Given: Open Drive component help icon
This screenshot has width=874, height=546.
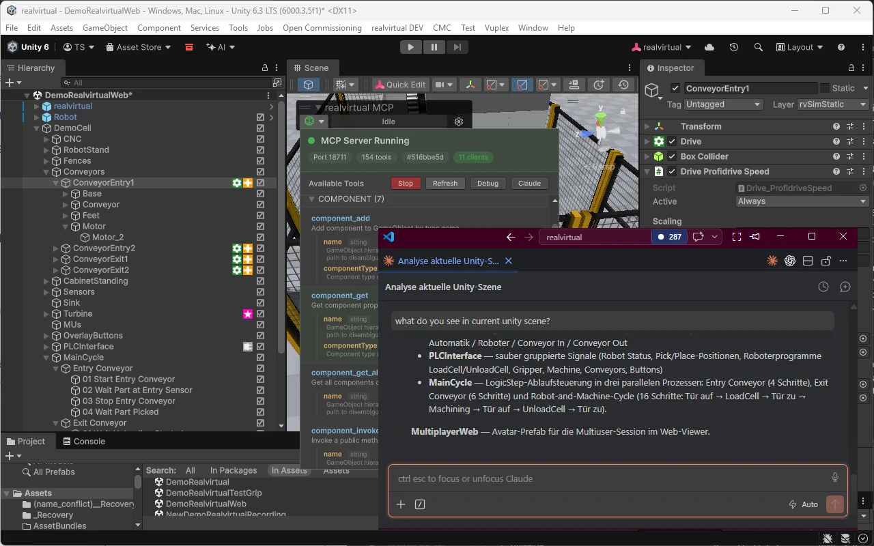Looking at the screenshot, I should click(836, 141).
